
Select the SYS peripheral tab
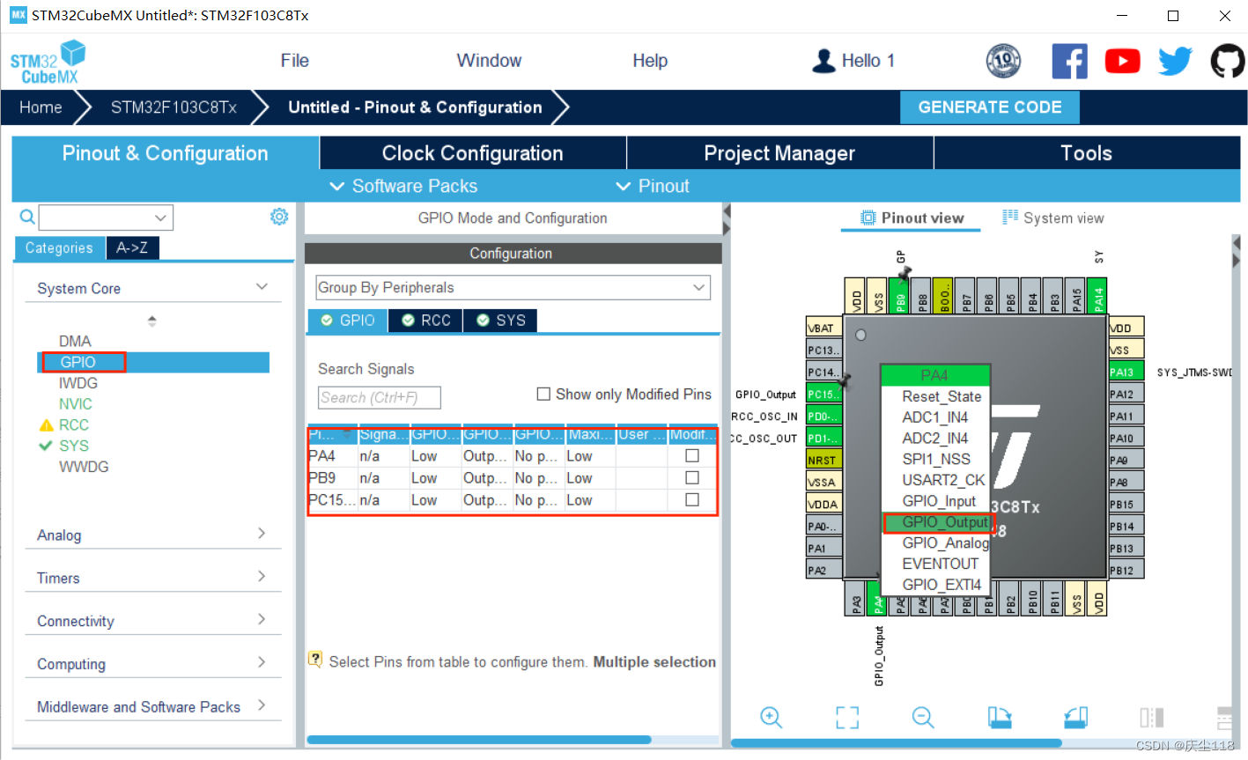(x=500, y=321)
